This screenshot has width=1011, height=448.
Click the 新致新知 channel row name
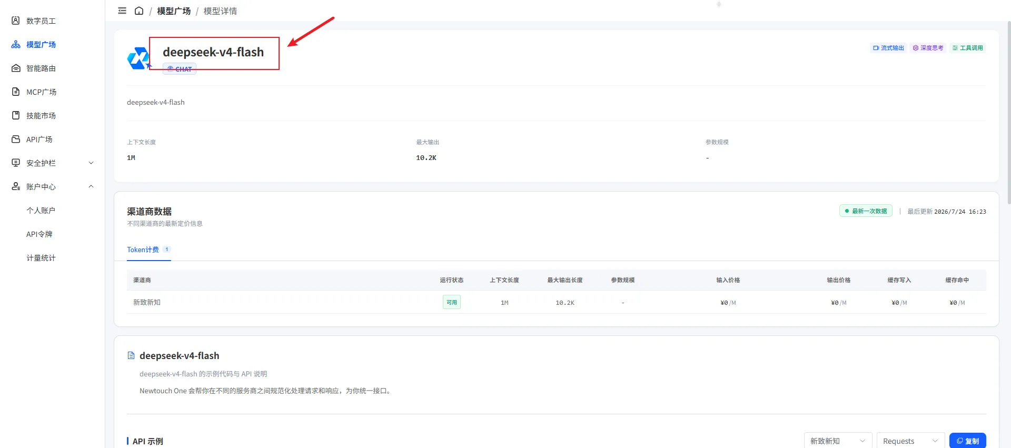147,302
